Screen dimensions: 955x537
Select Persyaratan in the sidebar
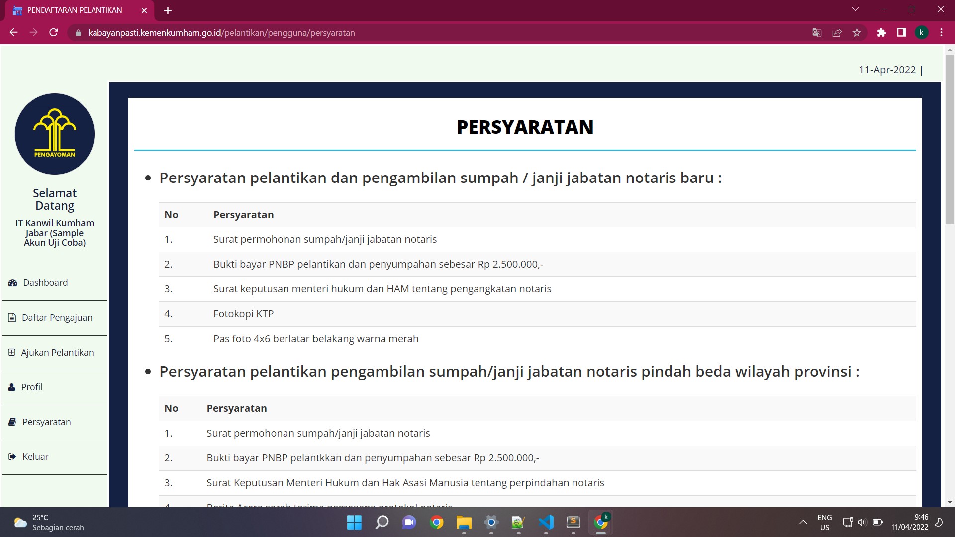click(x=46, y=422)
